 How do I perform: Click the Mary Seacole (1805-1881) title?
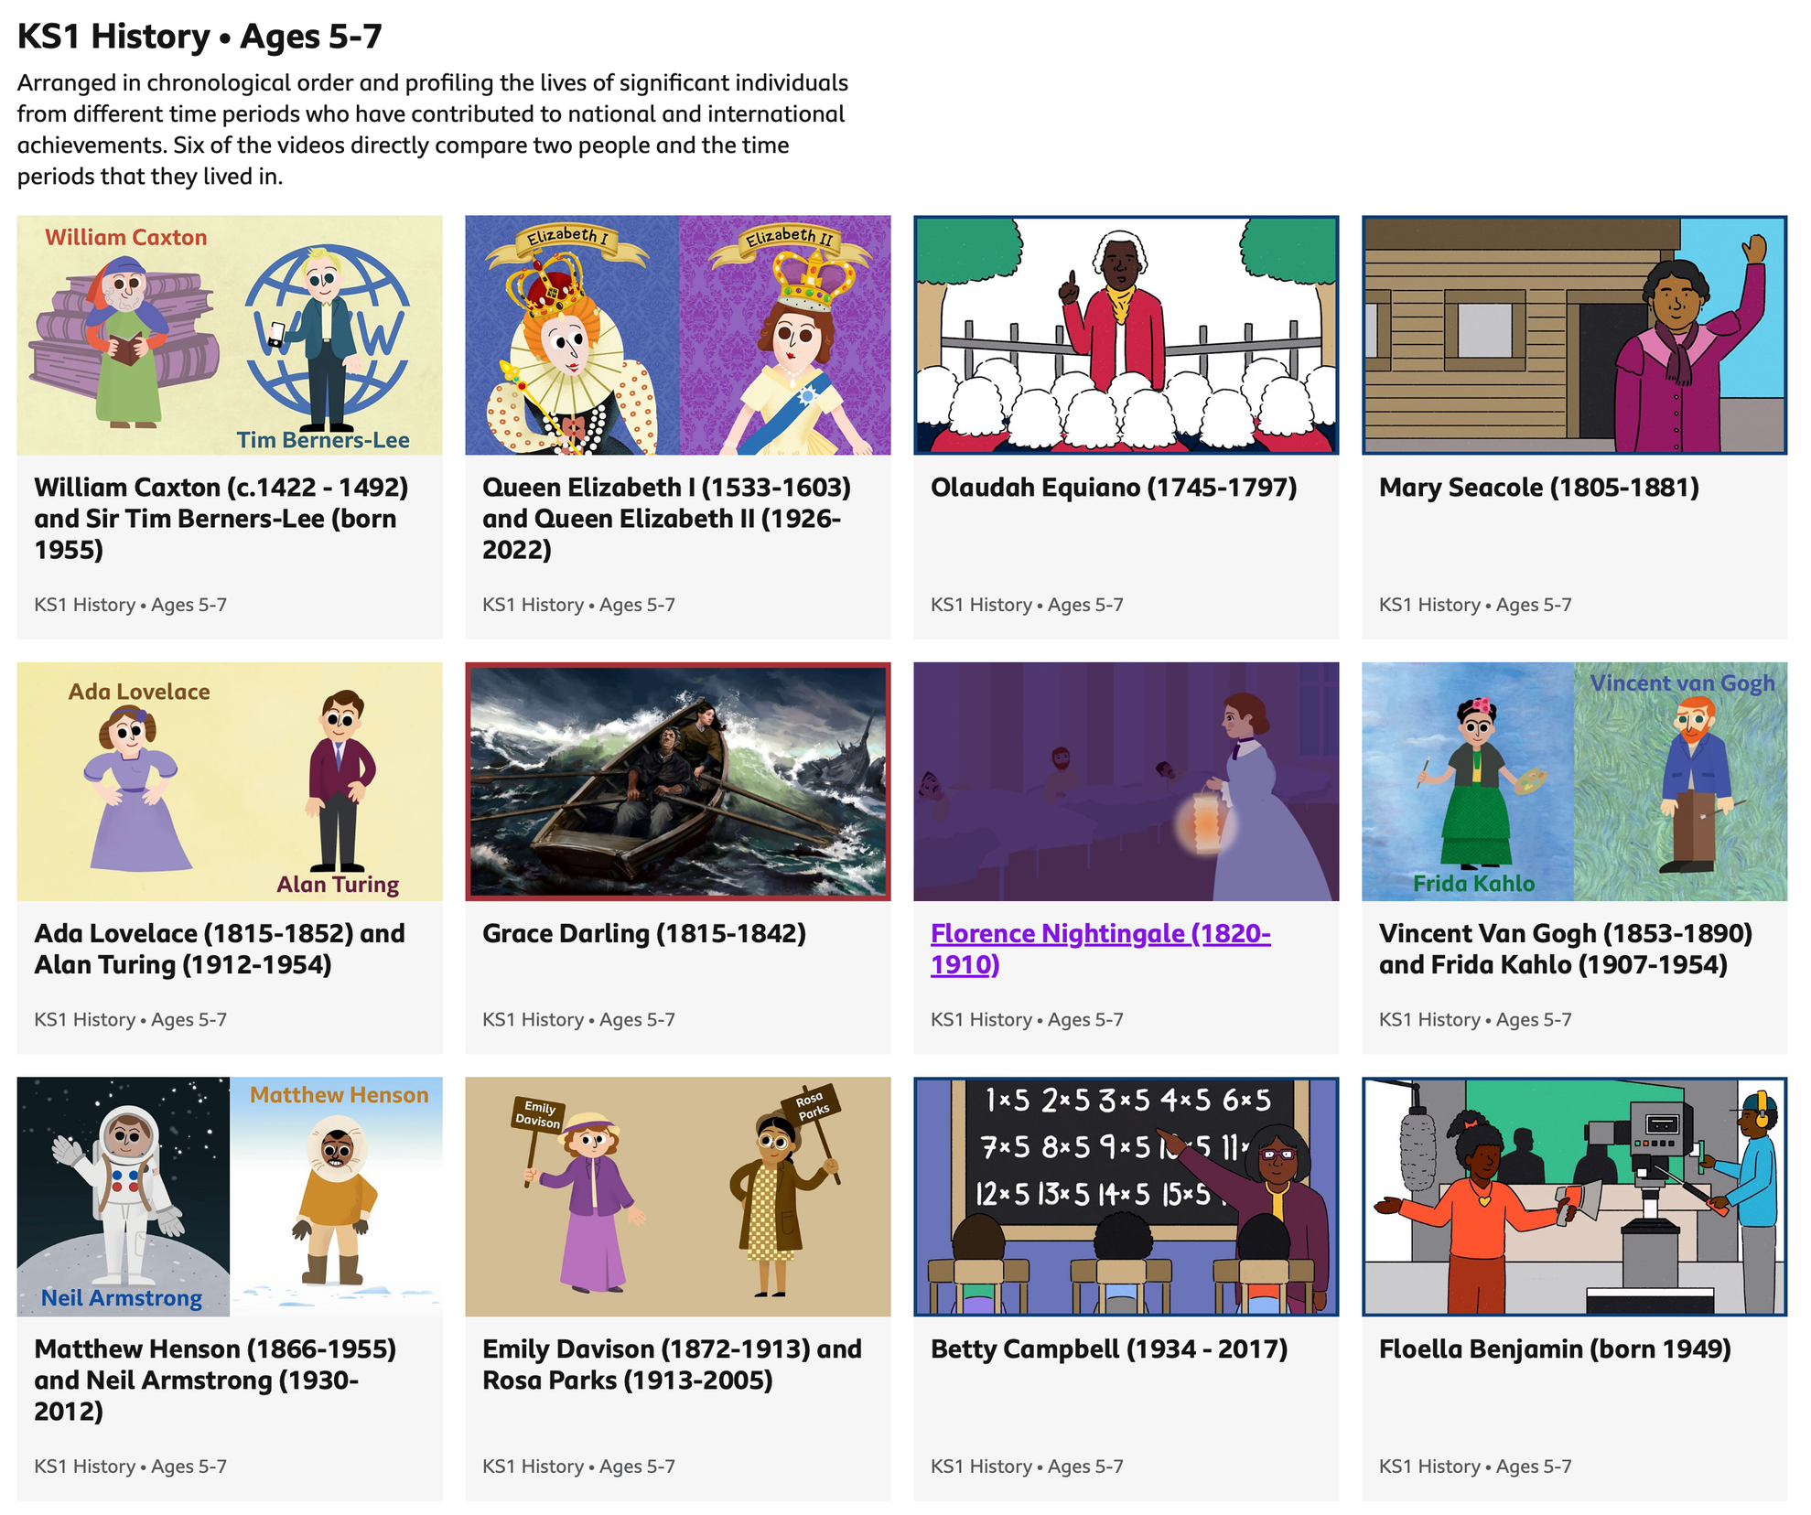(1539, 488)
